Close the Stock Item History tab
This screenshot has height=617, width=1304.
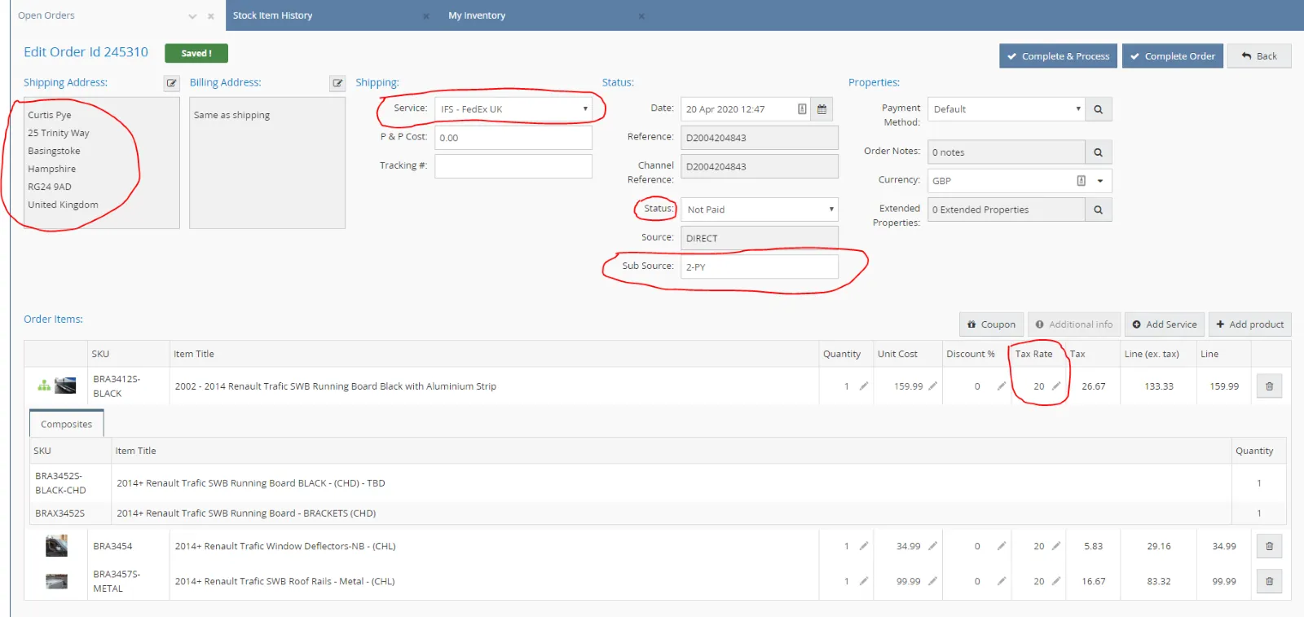tap(426, 16)
